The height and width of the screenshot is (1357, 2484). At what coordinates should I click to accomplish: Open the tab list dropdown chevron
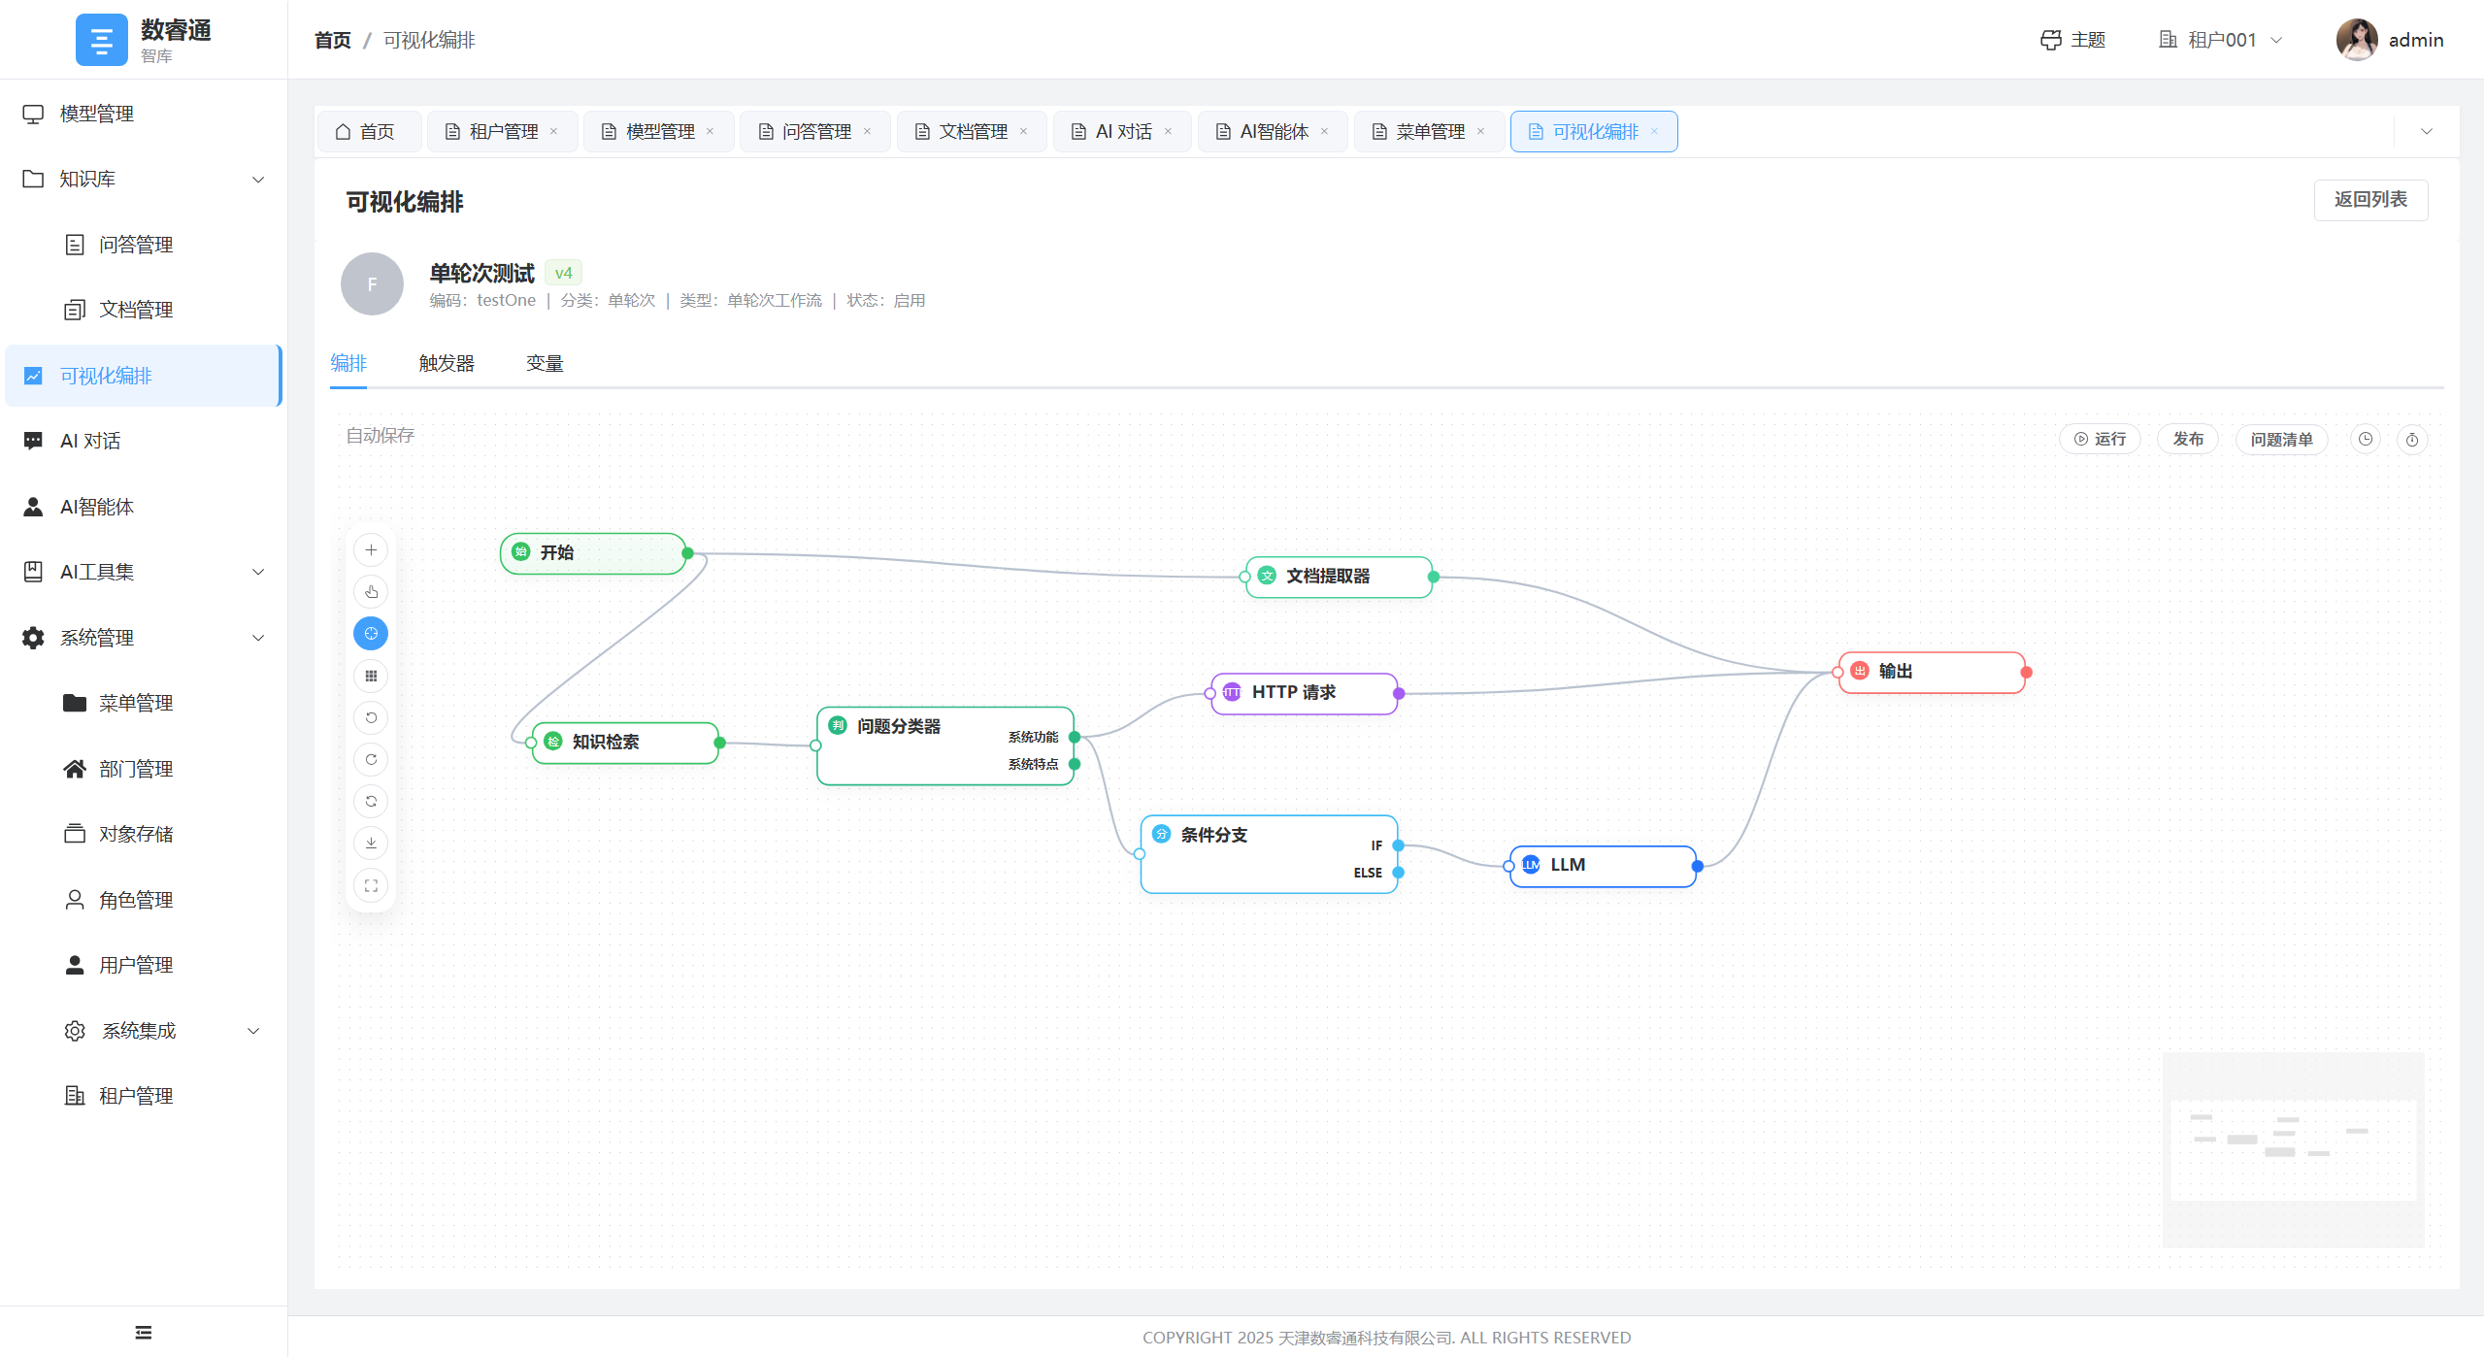pyautogui.click(x=2427, y=132)
